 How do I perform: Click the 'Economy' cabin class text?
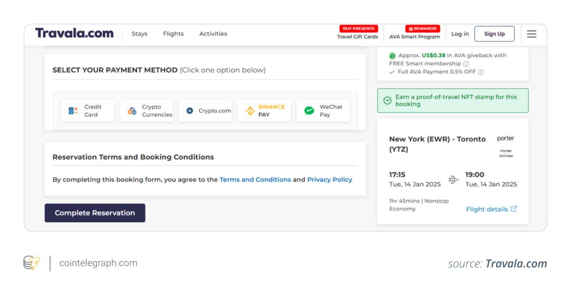pyautogui.click(x=402, y=208)
